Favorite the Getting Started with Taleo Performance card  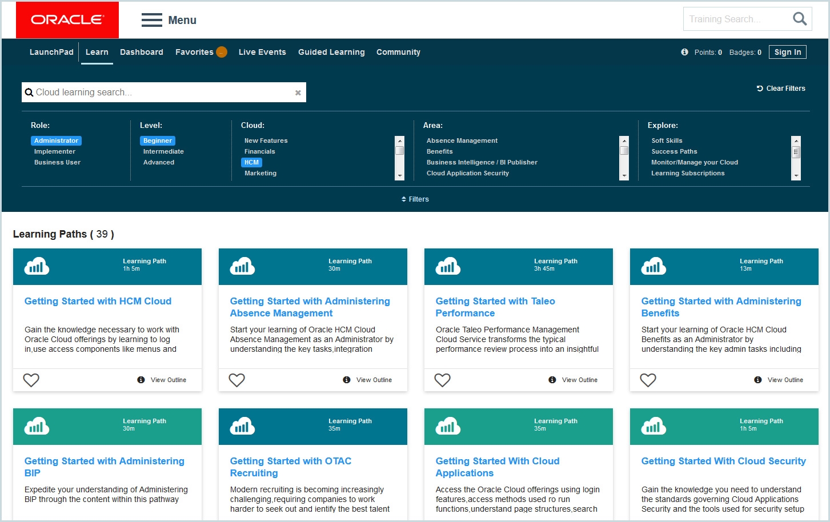point(443,380)
